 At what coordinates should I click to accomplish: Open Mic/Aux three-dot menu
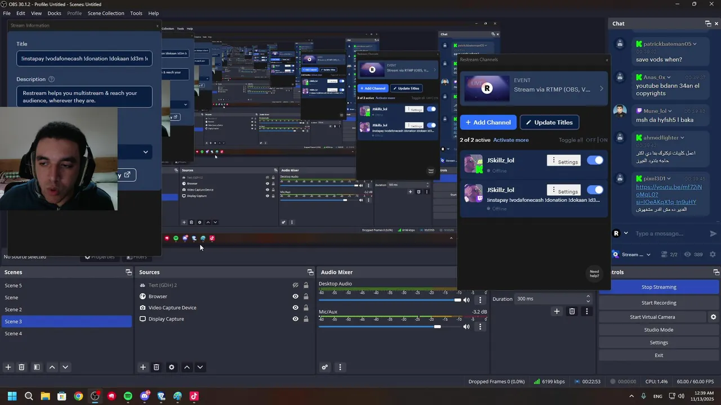coord(480,327)
